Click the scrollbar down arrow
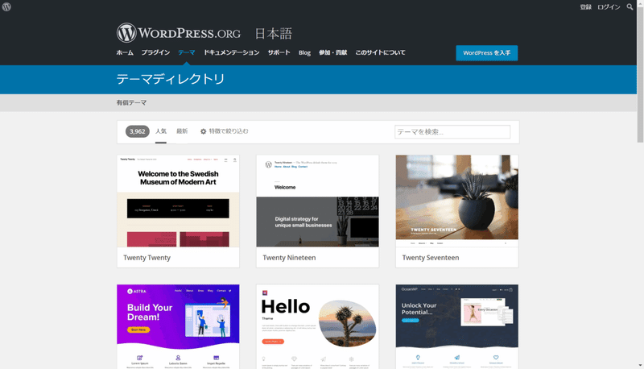This screenshot has width=644, height=369. point(640,365)
